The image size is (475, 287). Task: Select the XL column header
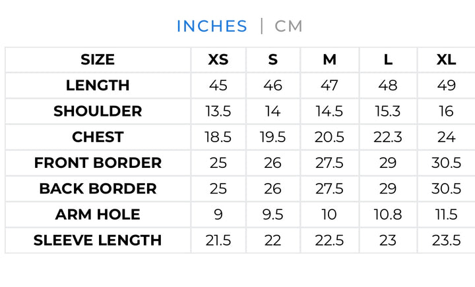point(446,59)
